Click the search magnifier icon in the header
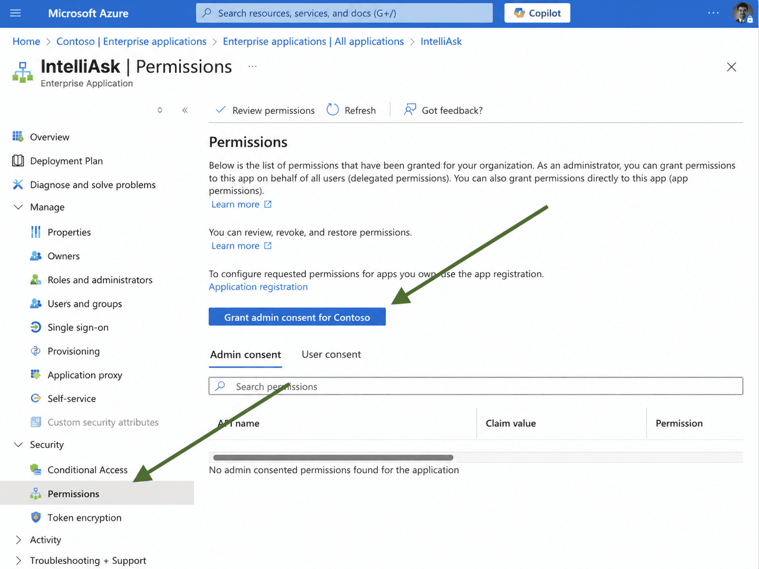The image size is (759, 569). (x=207, y=13)
